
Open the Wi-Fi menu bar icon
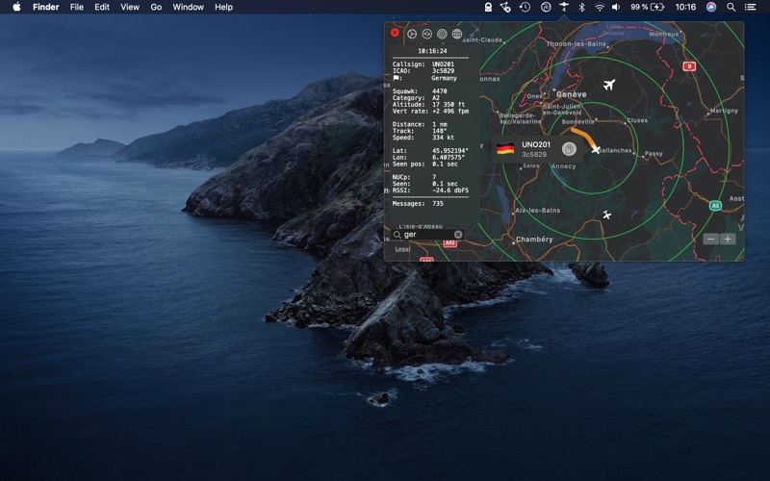(599, 7)
